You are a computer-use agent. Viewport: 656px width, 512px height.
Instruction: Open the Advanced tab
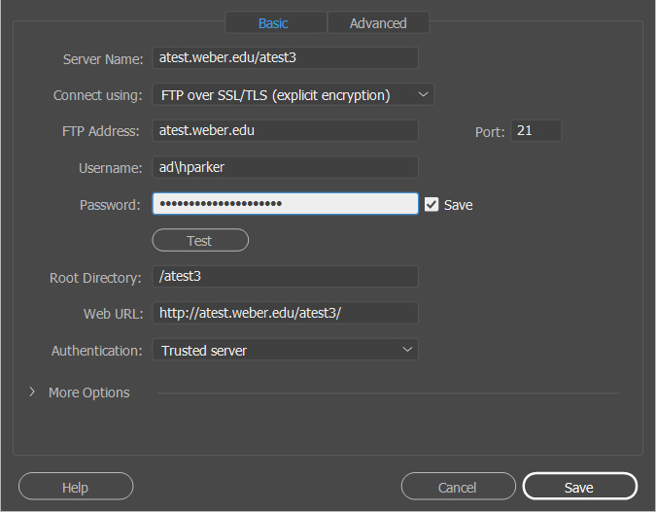point(378,22)
